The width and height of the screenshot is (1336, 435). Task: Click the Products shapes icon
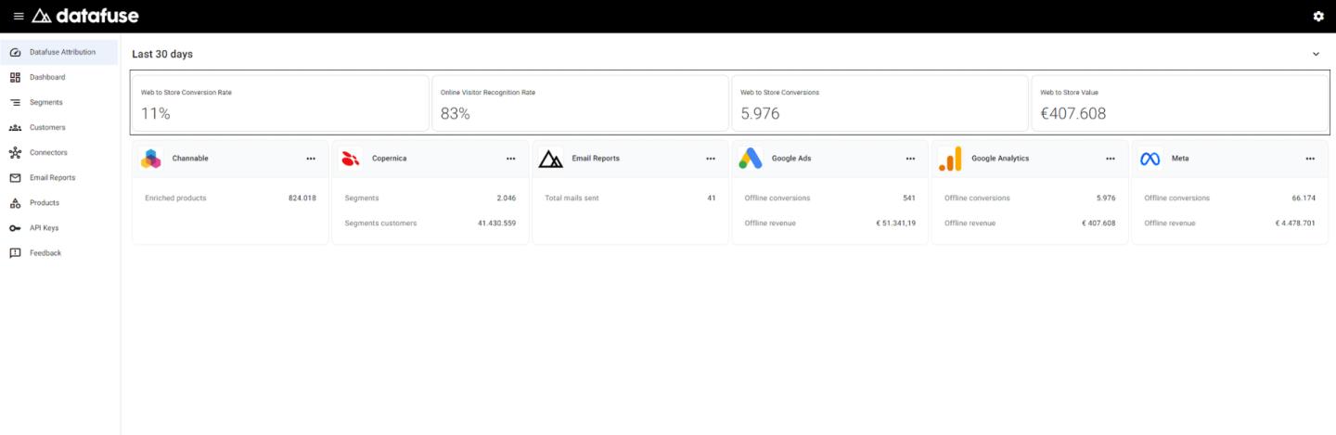coord(15,202)
